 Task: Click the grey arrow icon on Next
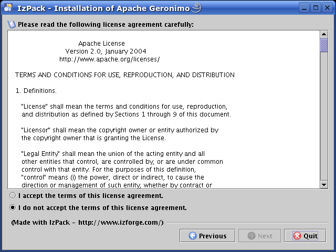pos(251,236)
